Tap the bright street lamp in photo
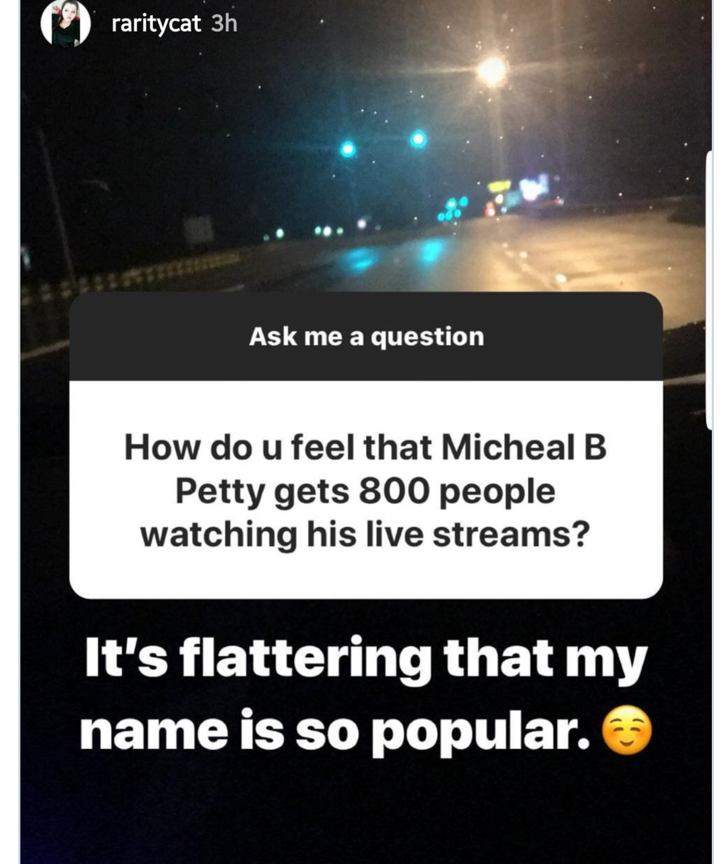 click(492, 71)
